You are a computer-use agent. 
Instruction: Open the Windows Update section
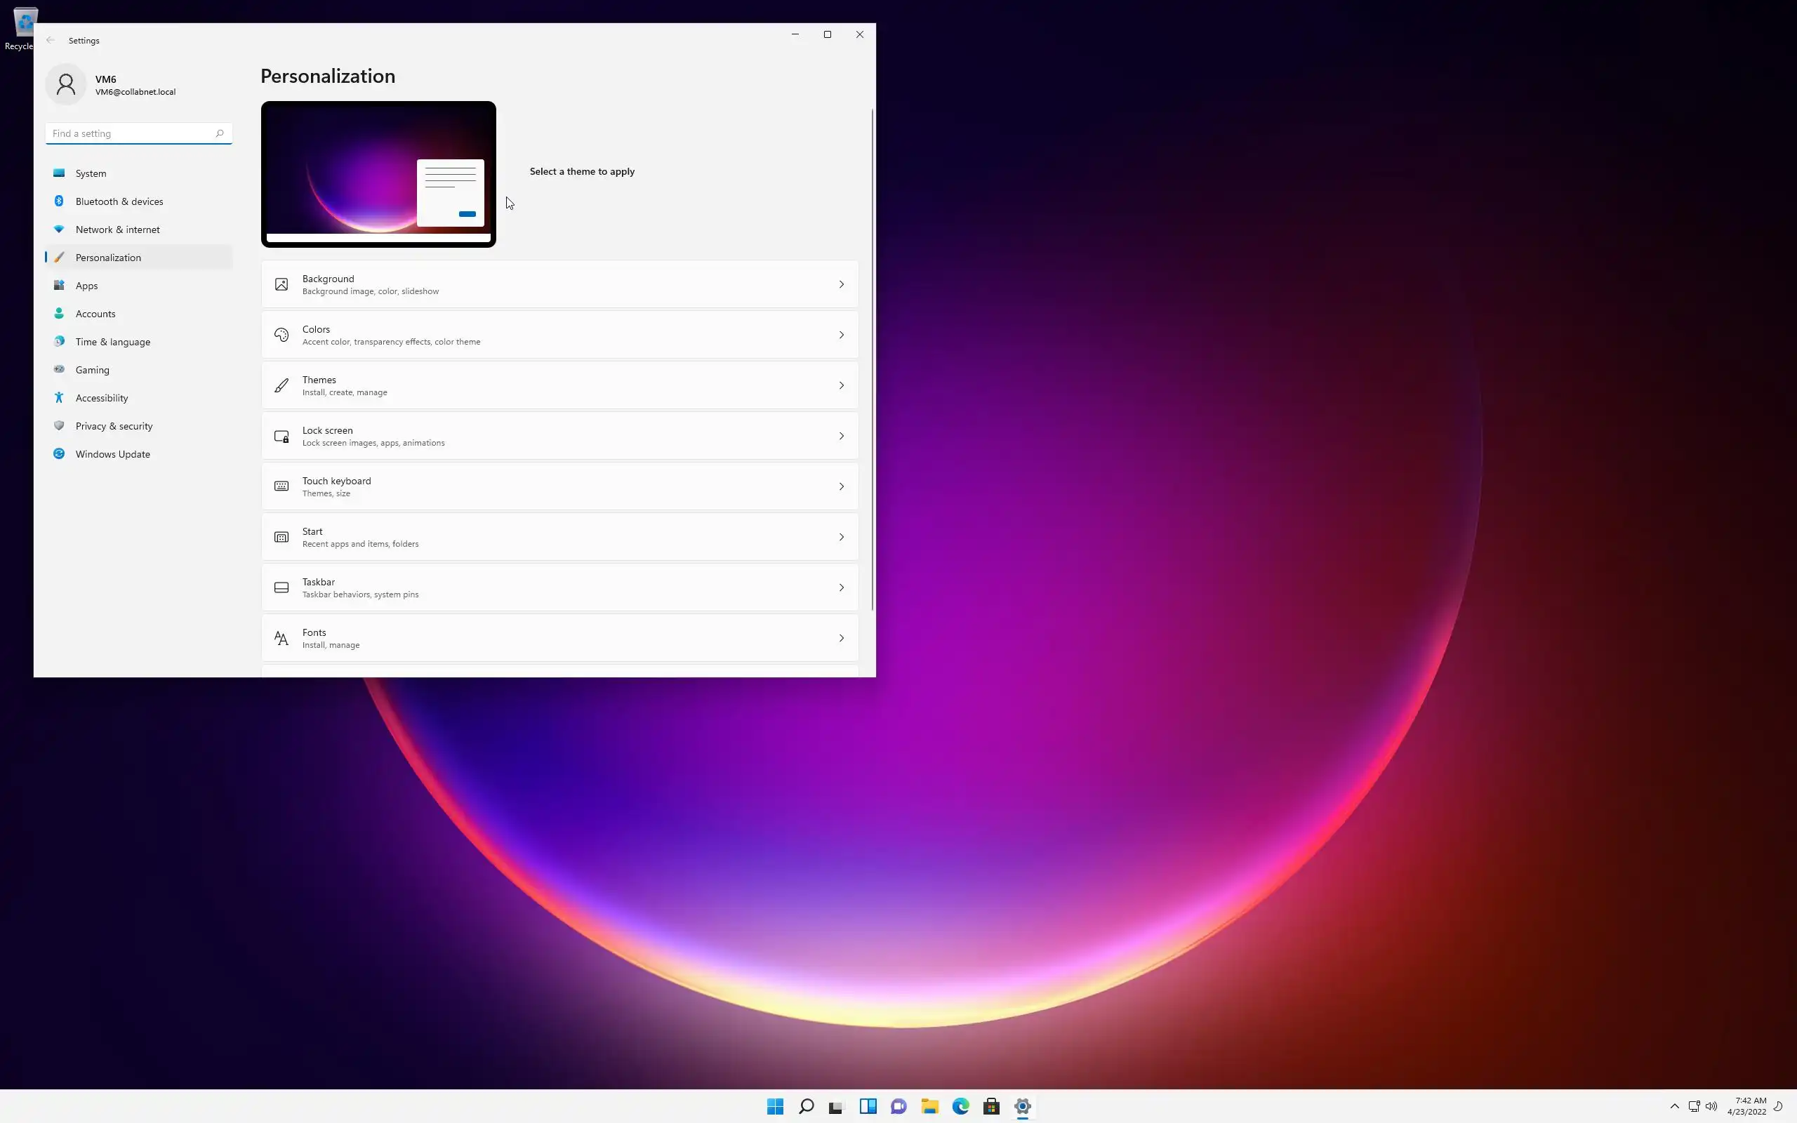(x=112, y=454)
